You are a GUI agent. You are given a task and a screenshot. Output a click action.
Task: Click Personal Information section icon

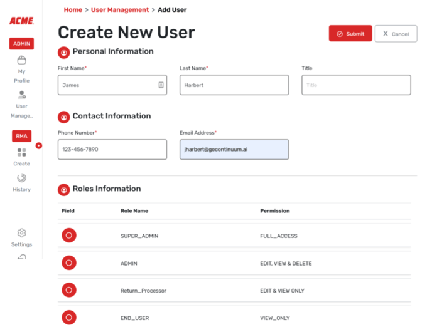pos(63,53)
